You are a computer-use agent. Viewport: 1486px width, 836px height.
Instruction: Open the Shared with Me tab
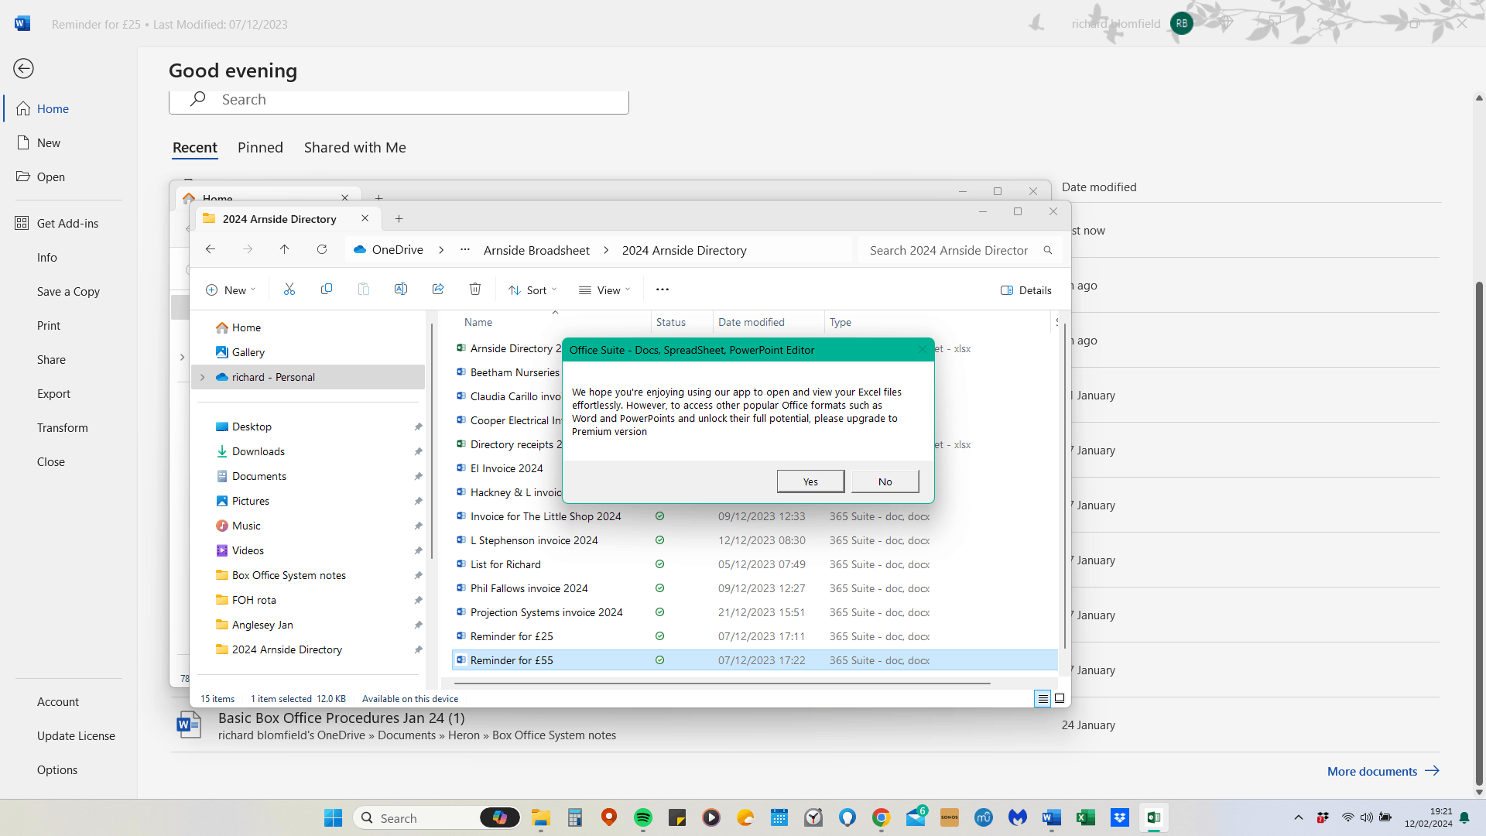pos(354,147)
